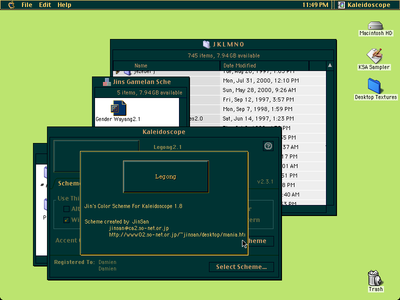
Task: Click the v2.3.1 version label
Action: 265,181
